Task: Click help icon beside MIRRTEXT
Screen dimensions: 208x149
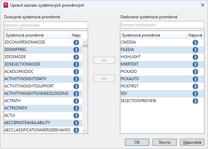Action: point(195,65)
